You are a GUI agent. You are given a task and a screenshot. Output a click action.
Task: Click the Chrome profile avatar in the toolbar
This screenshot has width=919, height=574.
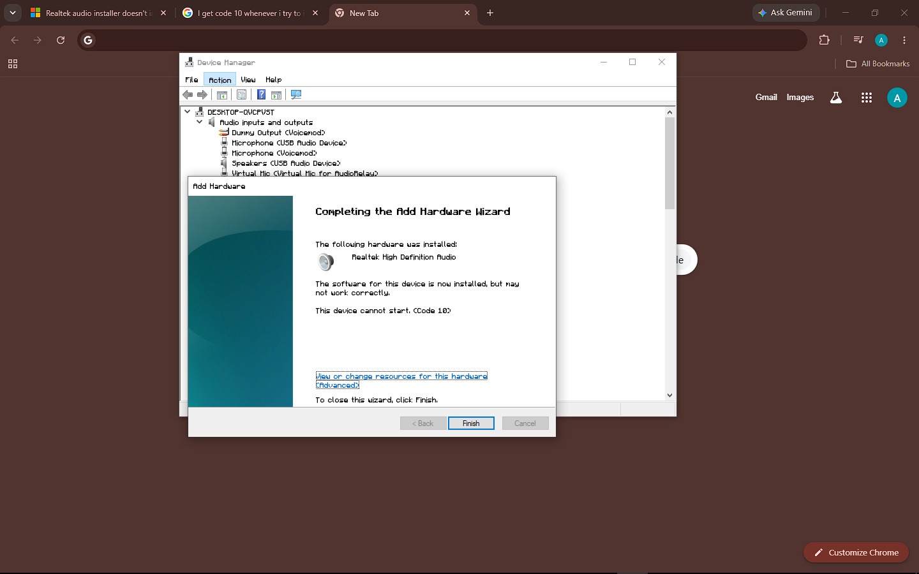pyautogui.click(x=881, y=40)
